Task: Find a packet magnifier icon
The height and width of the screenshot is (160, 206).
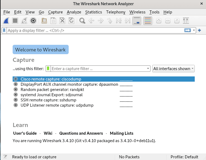Action: coord(82,21)
